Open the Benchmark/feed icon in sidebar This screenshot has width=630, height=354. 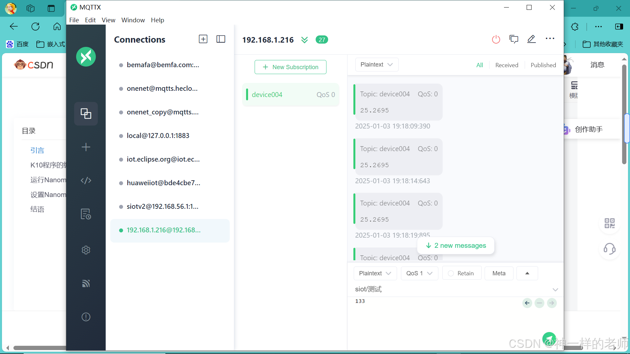pos(86,284)
